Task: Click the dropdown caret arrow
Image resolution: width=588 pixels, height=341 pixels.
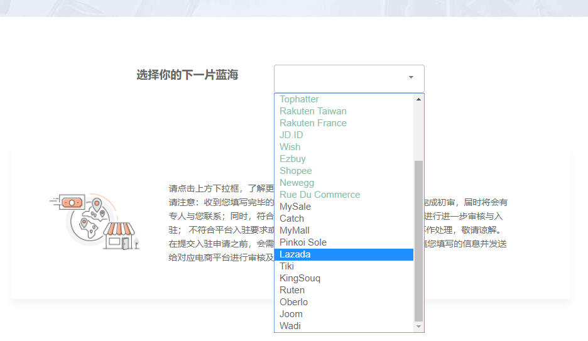Action: tap(411, 77)
